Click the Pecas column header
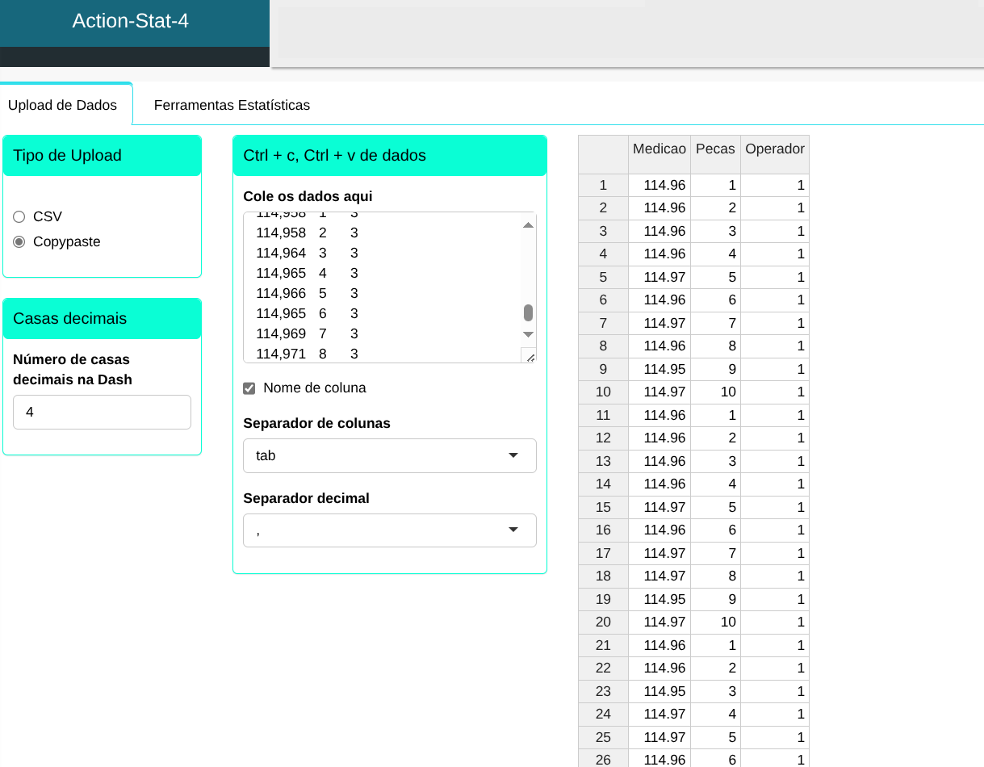984x767 pixels. (x=715, y=149)
